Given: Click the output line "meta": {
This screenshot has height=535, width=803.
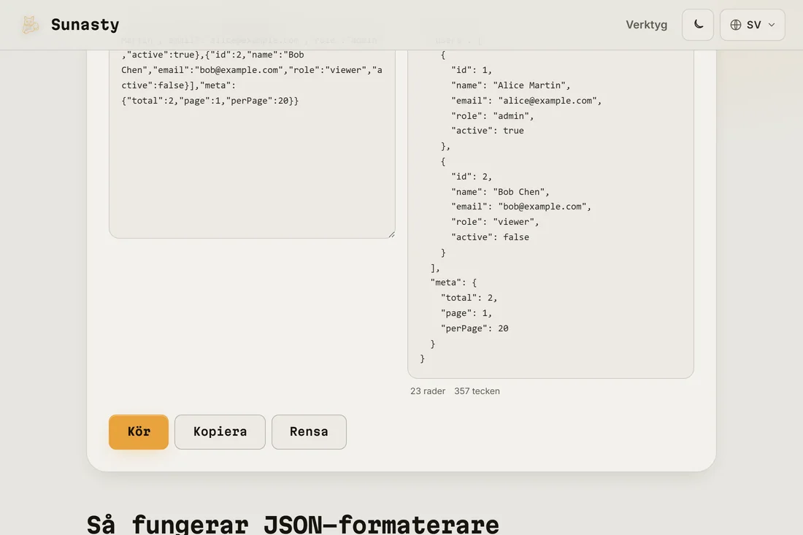Looking at the screenshot, I should coord(453,282).
